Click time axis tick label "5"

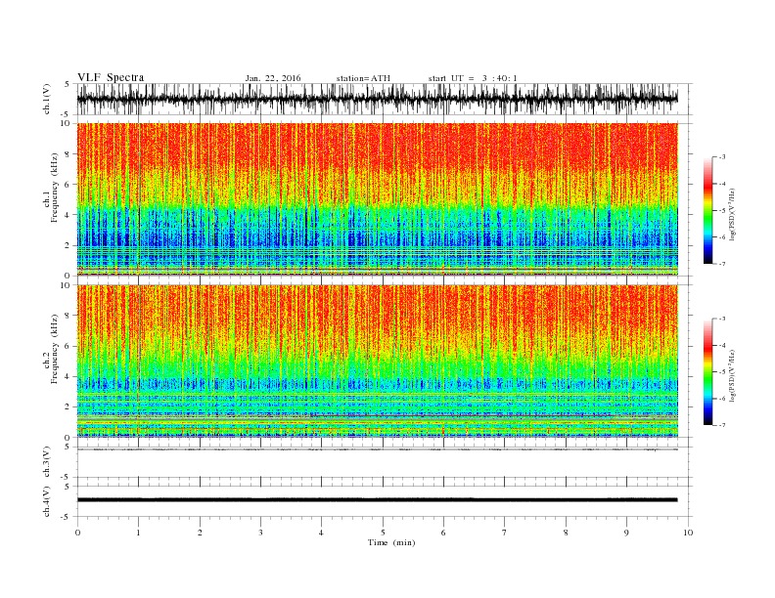[383, 533]
